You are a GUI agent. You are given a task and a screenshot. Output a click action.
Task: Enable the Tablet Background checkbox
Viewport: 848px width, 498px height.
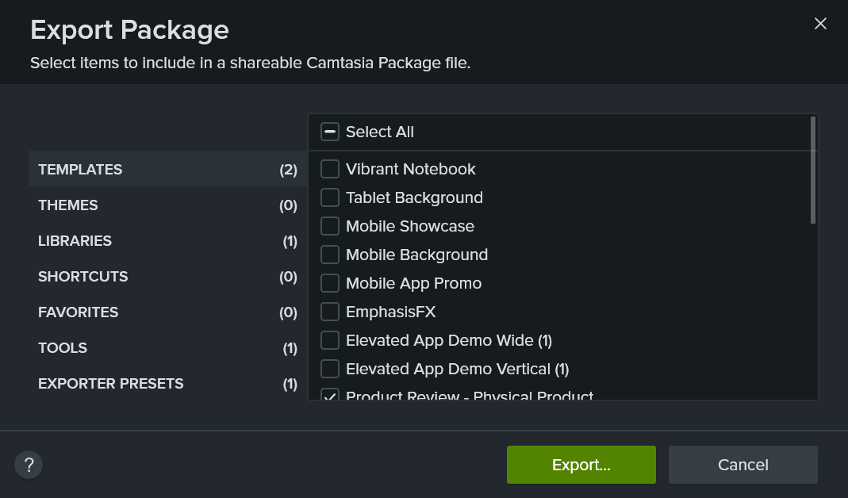coord(330,197)
